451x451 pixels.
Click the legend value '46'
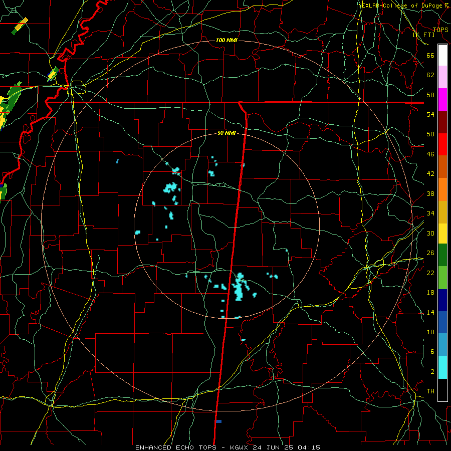coord(430,154)
